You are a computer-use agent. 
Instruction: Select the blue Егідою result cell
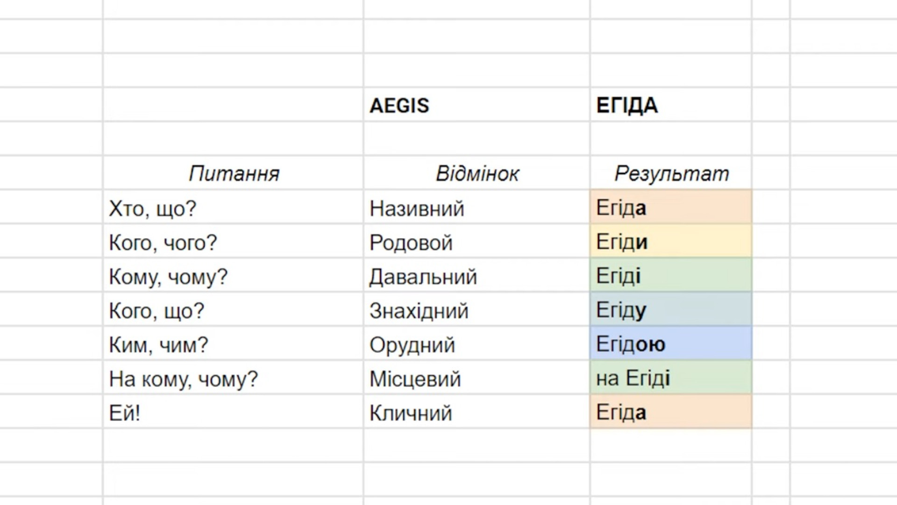tap(671, 345)
